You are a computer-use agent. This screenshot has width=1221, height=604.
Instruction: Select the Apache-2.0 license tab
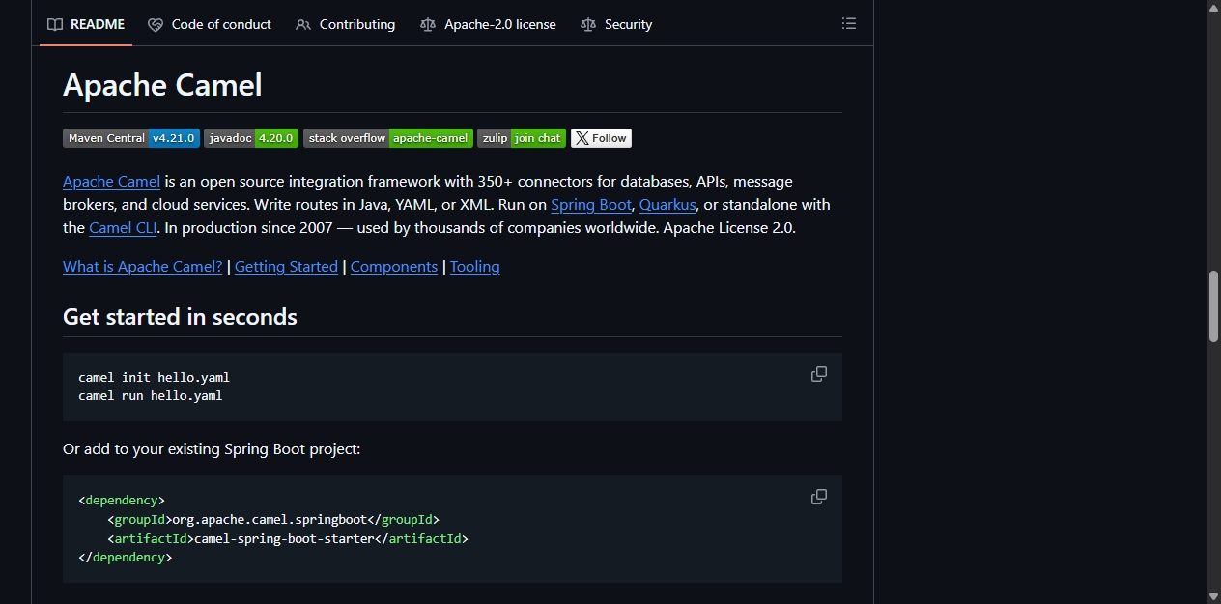click(488, 24)
